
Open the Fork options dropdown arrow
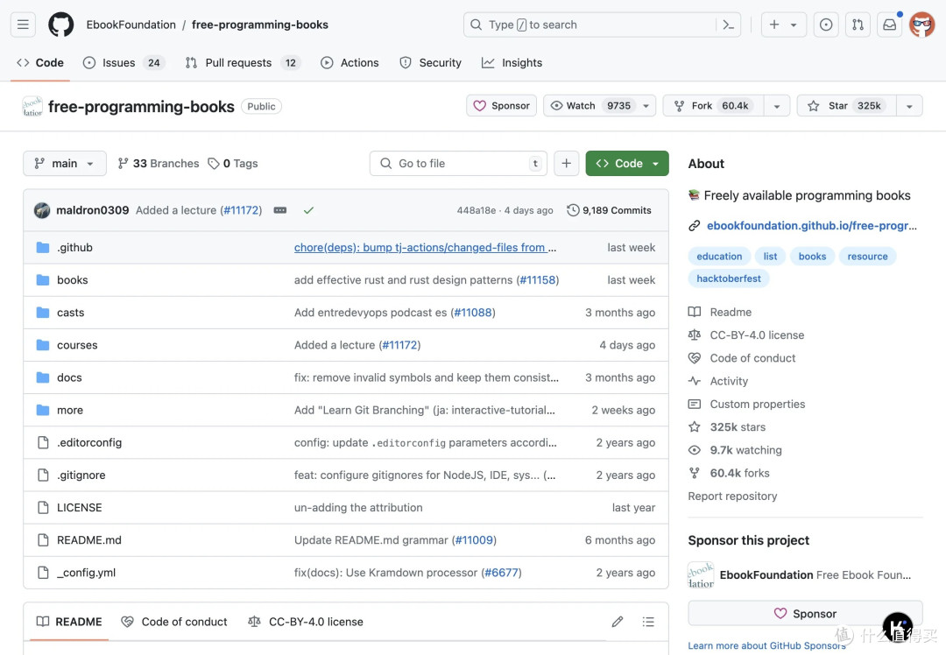[777, 106]
